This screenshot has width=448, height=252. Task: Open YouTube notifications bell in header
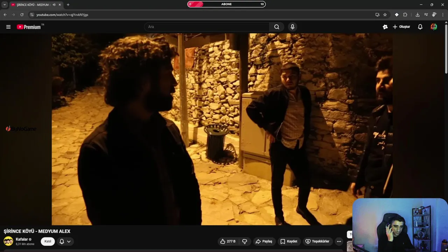click(x=420, y=27)
